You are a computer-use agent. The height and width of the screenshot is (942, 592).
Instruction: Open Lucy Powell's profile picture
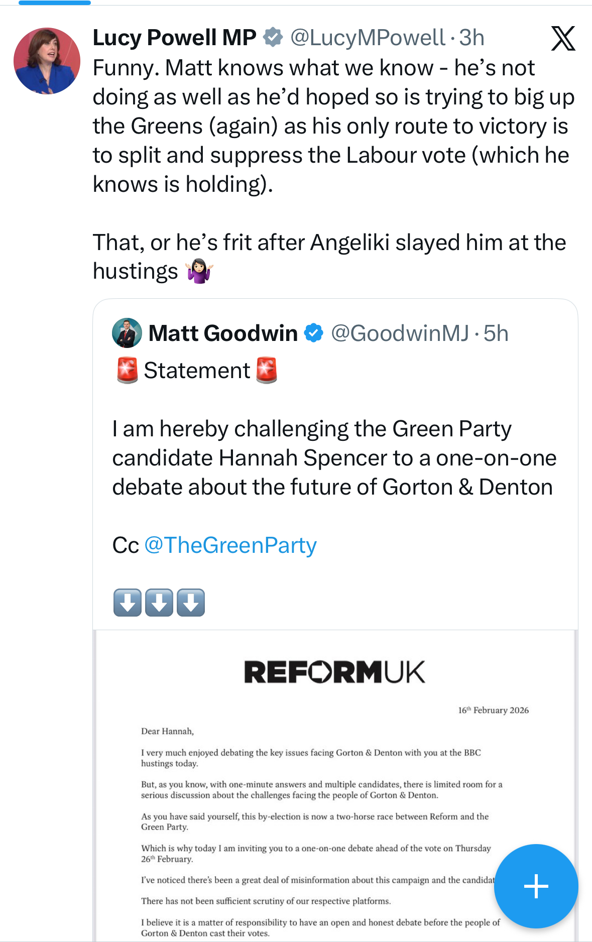(47, 61)
